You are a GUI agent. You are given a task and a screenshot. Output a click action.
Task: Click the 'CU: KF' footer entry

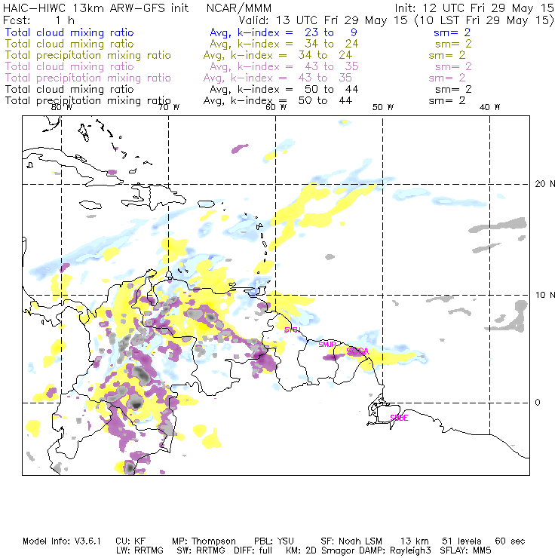pos(130,541)
